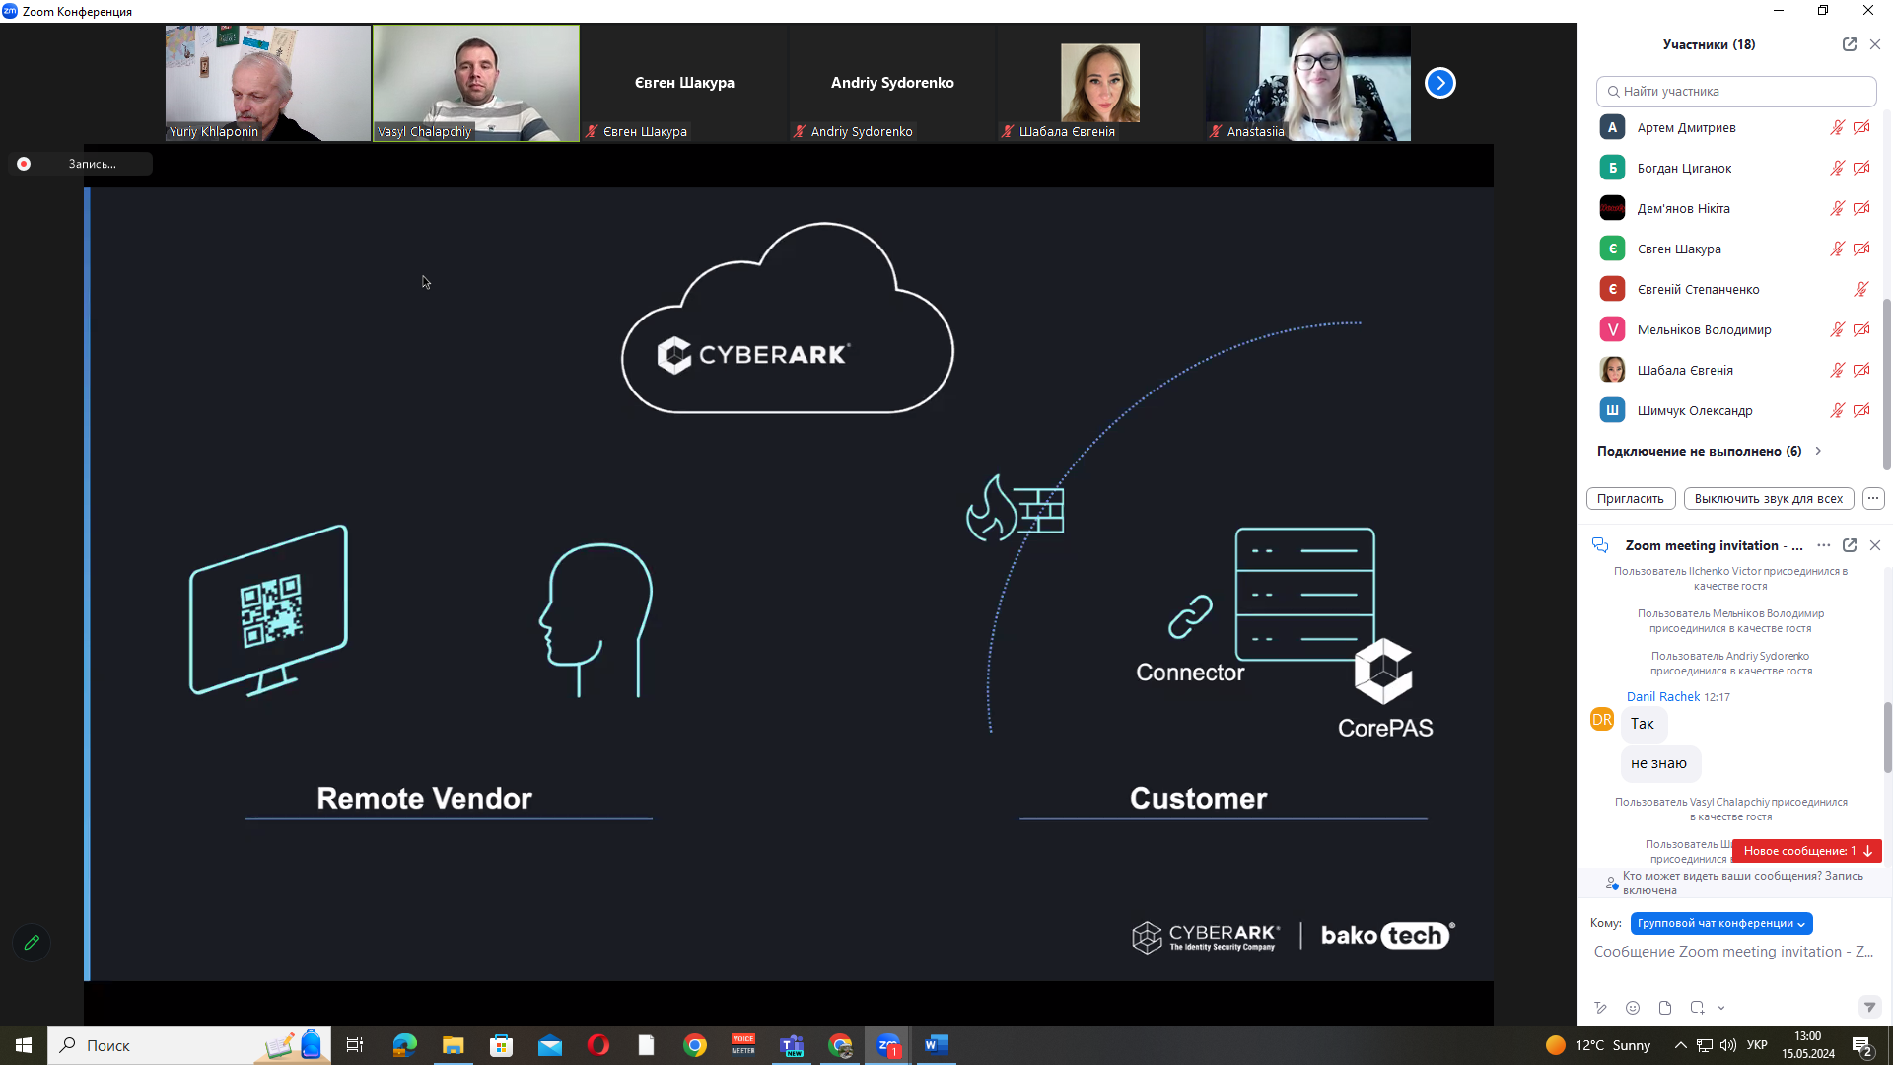The width and height of the screenshot is (1893, 1065).
Task: Pop out the chat panel
Action: [x=1850, y=545]
